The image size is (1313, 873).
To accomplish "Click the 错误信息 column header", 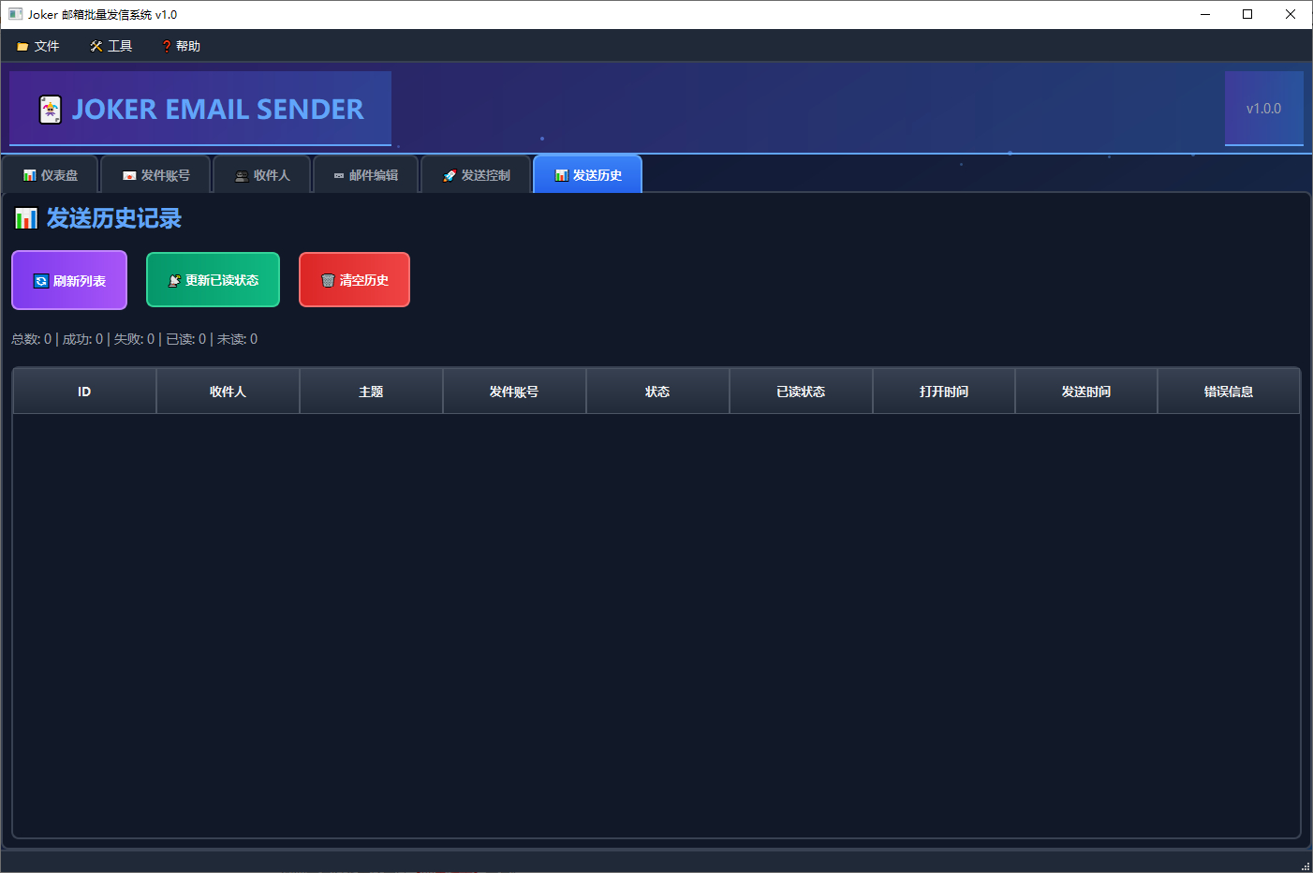I will click(x=1229, y=392).
